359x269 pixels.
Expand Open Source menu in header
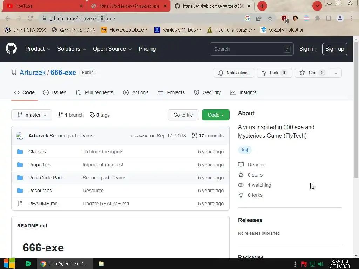[x=112, y=49]
